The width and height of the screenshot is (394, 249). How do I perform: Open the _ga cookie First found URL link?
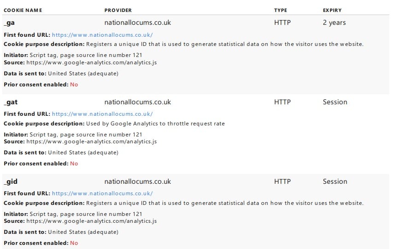click(x=102, y=35)
